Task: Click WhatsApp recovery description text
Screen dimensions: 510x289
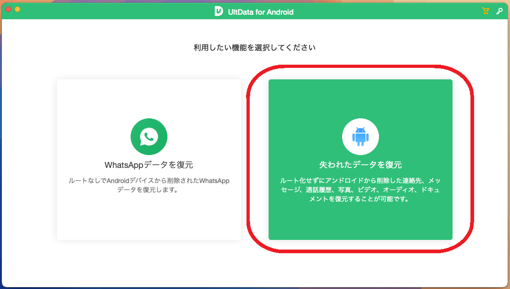Action: click(149, 185)
